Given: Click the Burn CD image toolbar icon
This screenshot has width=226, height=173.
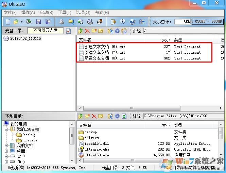Looking at the screenshot, I should tap(100, 22).
